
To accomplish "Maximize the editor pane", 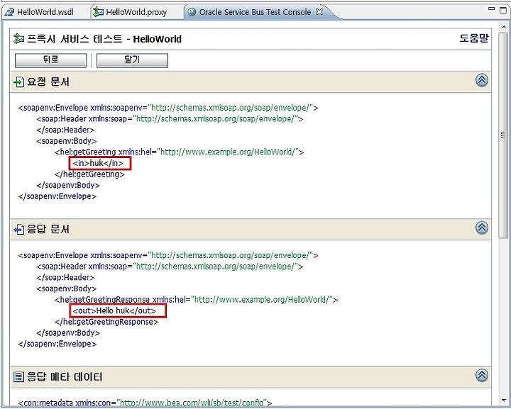I will [503, 10].
